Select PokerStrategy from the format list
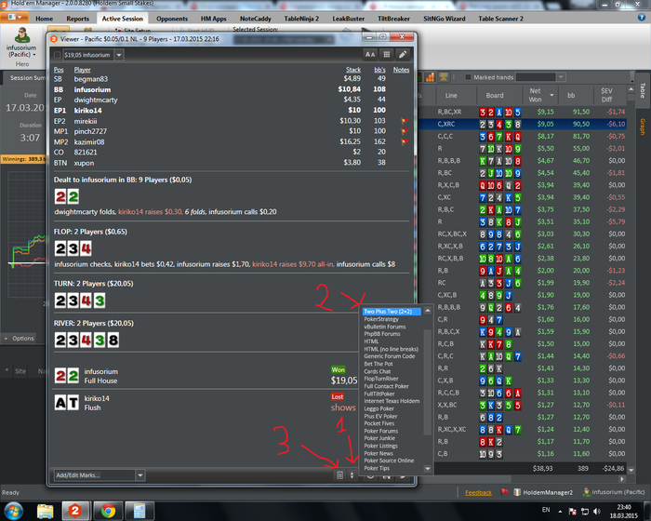 pos(381,319)
